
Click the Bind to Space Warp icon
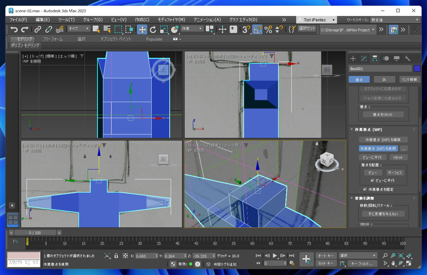pyautogui.click(x=60, y=29)
